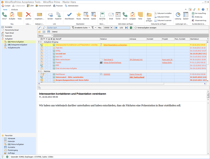
Task: Click Dokument linken
Action: coord(162,17)
